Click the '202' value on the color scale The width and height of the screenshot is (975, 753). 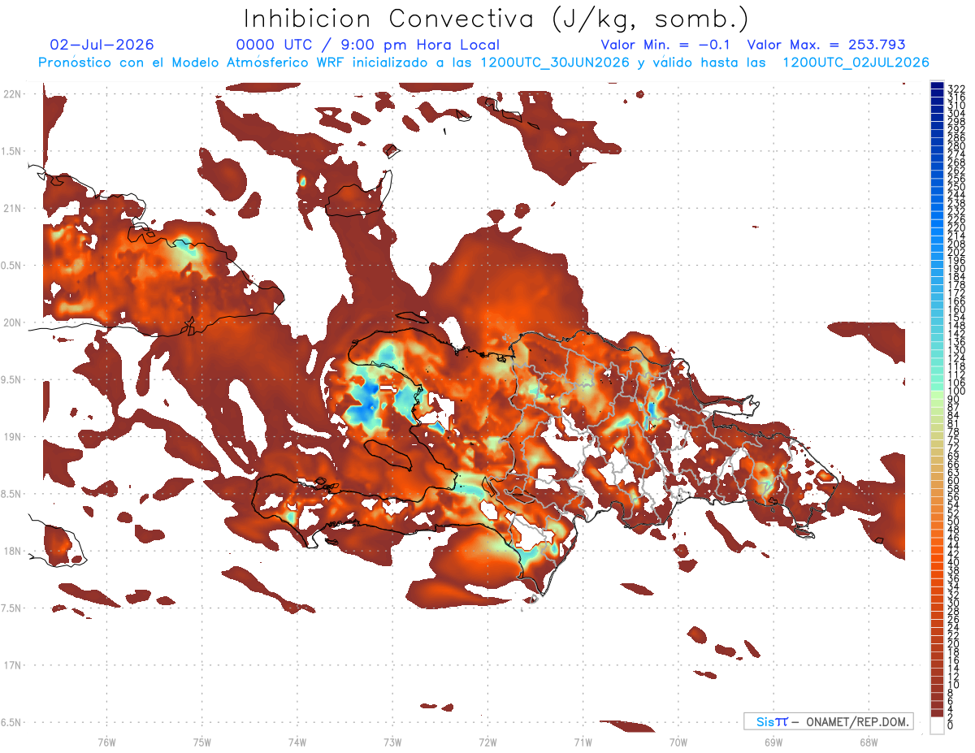click(955, 252)
